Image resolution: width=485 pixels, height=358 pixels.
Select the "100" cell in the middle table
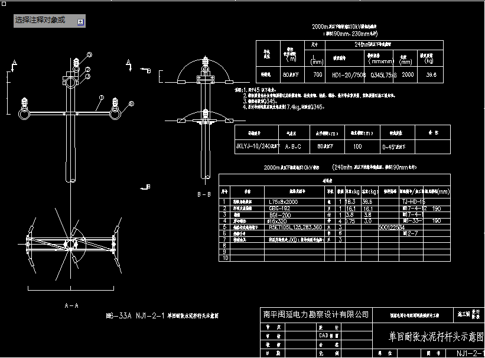[x=357, y=147]
